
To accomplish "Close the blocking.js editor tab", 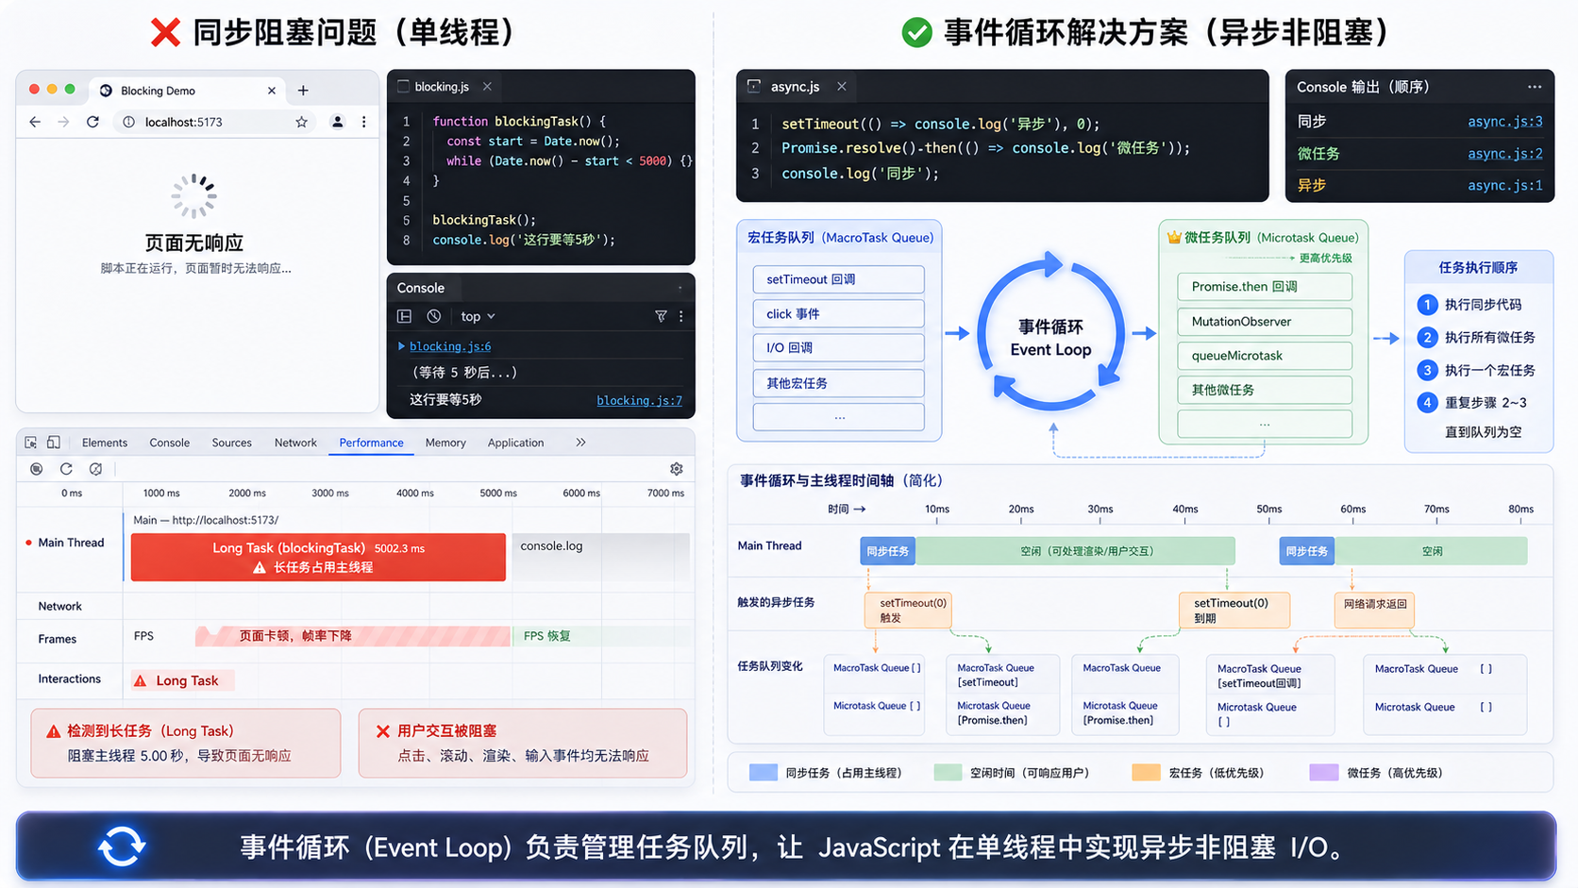I will 487,86.
